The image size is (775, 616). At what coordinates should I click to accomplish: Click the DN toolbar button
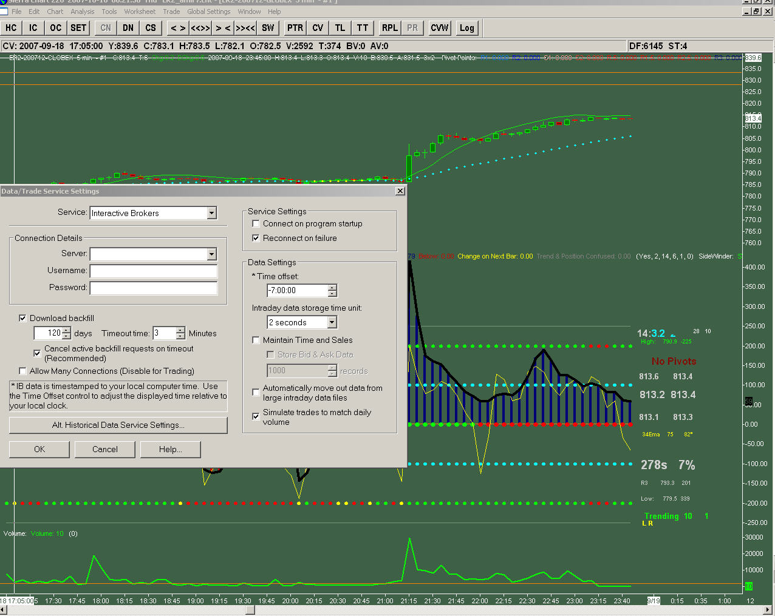(128, 28)
